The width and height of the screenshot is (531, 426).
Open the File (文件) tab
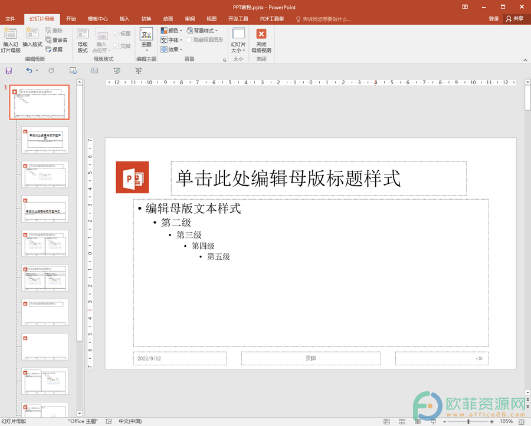pos(11,19)
